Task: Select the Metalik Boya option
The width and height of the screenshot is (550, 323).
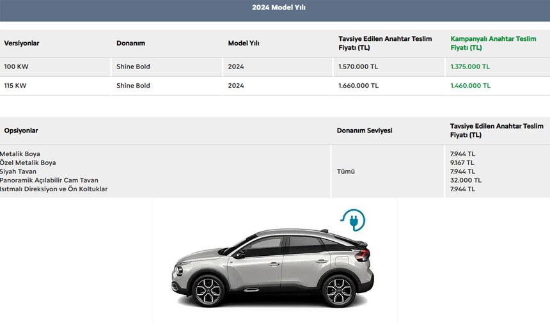Action: 20,154
